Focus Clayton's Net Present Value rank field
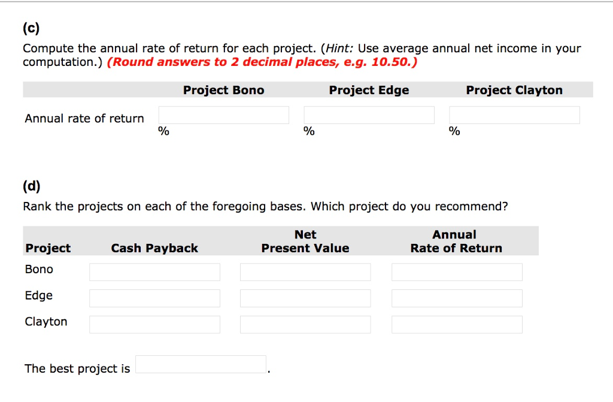The image size is (613, 402). coord(305,325)
